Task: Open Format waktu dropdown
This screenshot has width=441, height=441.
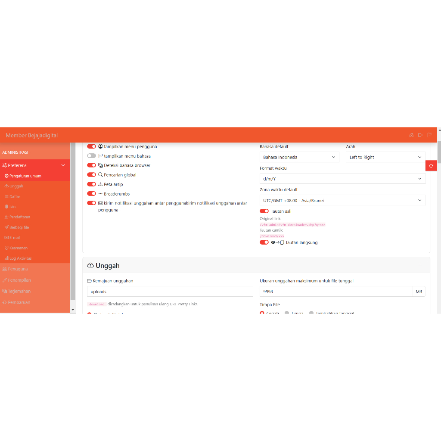Action: click(x=342, y=179)
